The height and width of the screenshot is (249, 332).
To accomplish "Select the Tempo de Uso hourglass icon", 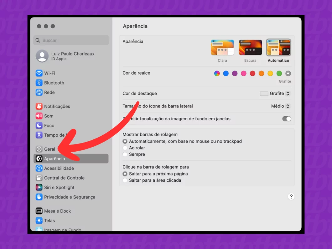I will tap(39, 135).
